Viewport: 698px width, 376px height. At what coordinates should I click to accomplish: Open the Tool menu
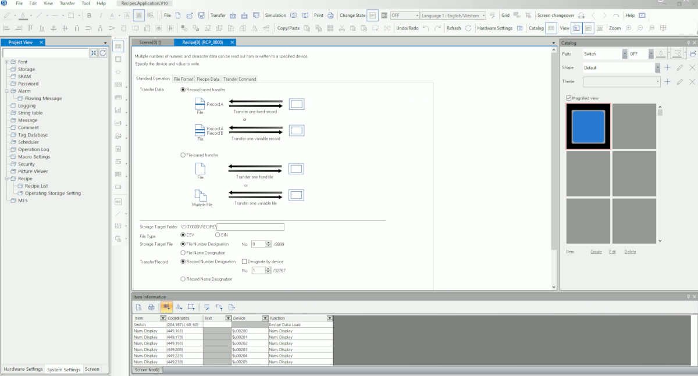[x=85, y=2]
